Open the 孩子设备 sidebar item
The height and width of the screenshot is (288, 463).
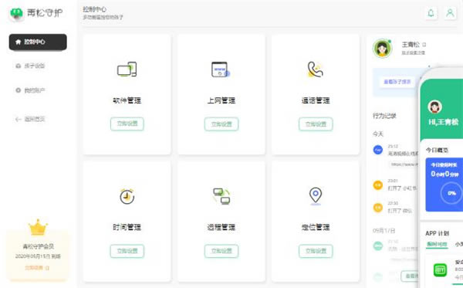point(30,66)
